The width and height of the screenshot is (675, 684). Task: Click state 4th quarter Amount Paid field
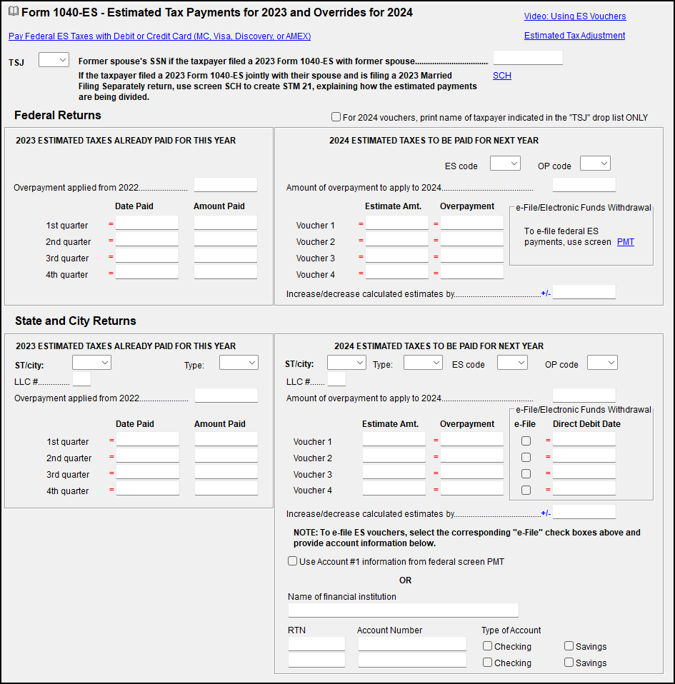tap(226, 488)
